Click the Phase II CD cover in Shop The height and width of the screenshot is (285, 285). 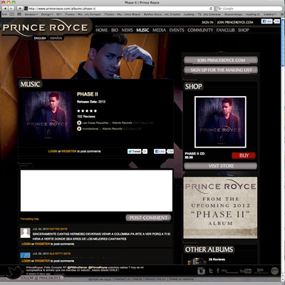click(x=220, y=122)
